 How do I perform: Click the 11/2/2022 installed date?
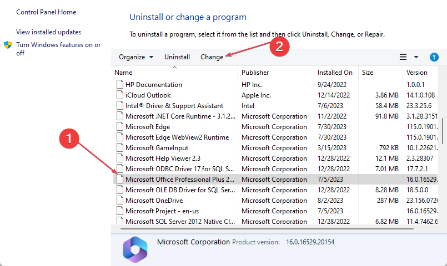332,116
